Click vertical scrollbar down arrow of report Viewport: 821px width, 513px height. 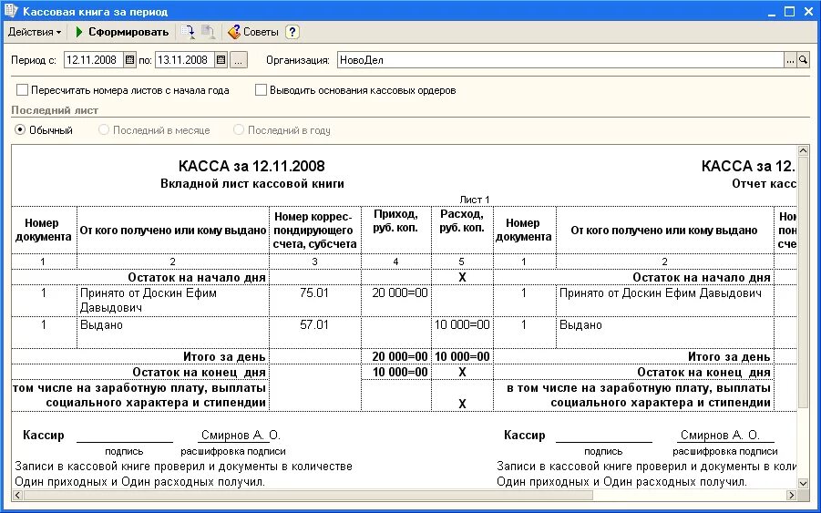click(803, 483)
